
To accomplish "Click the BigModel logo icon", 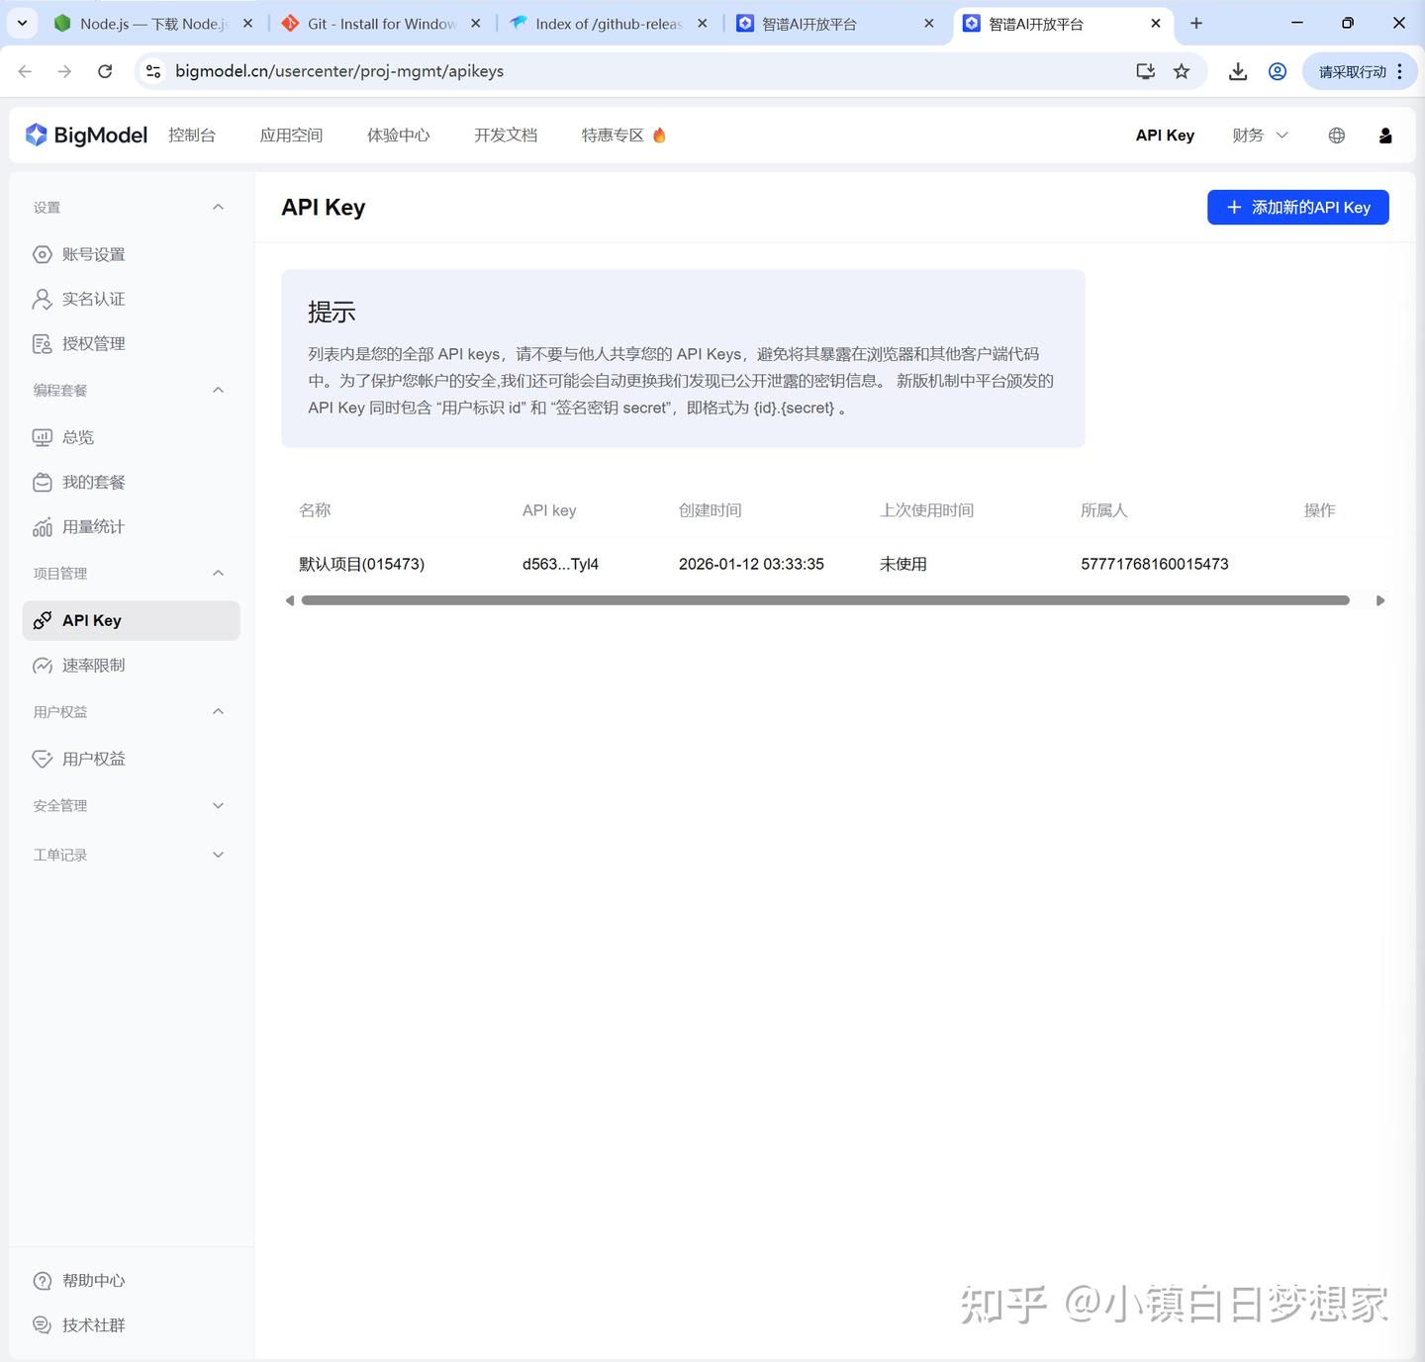I will [37, 136].
